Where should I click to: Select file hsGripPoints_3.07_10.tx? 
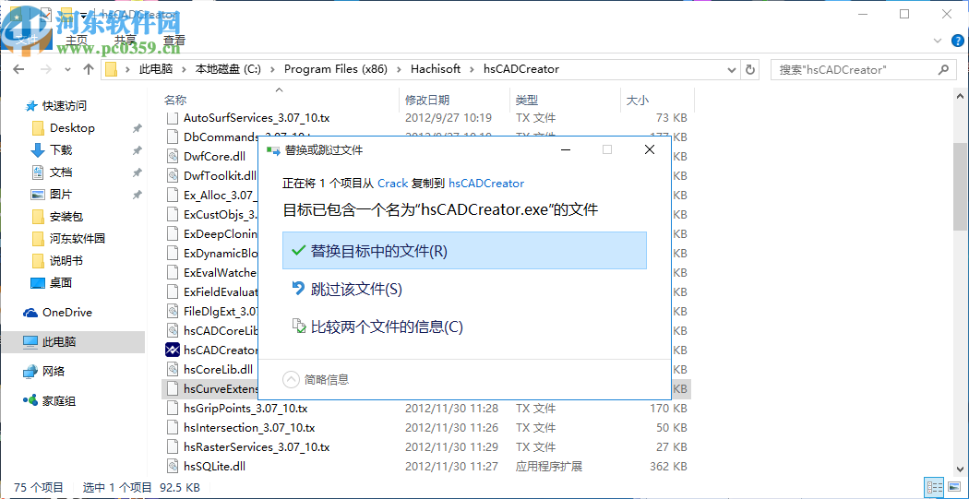[245, 409]
